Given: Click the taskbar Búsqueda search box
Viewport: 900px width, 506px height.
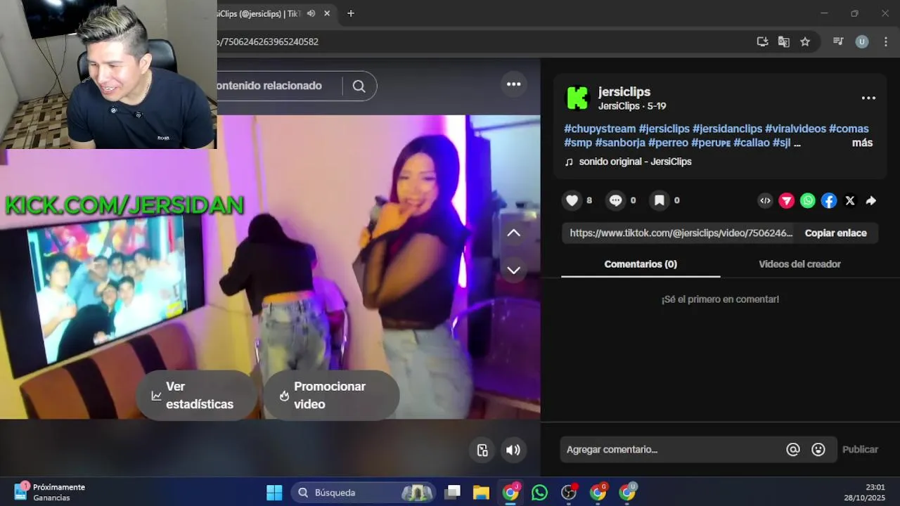Looking at the screenshot, I should 364,493.
